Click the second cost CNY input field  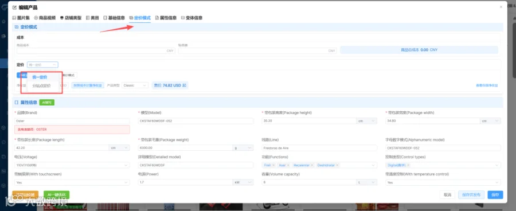[257, 50]
